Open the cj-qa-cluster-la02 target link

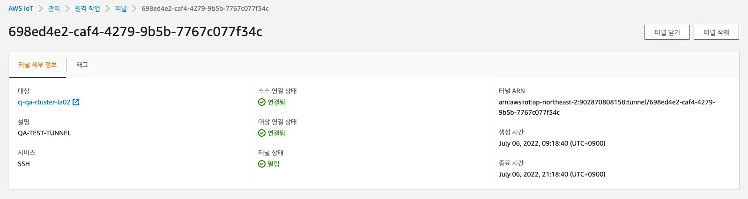tap(44, 102)
